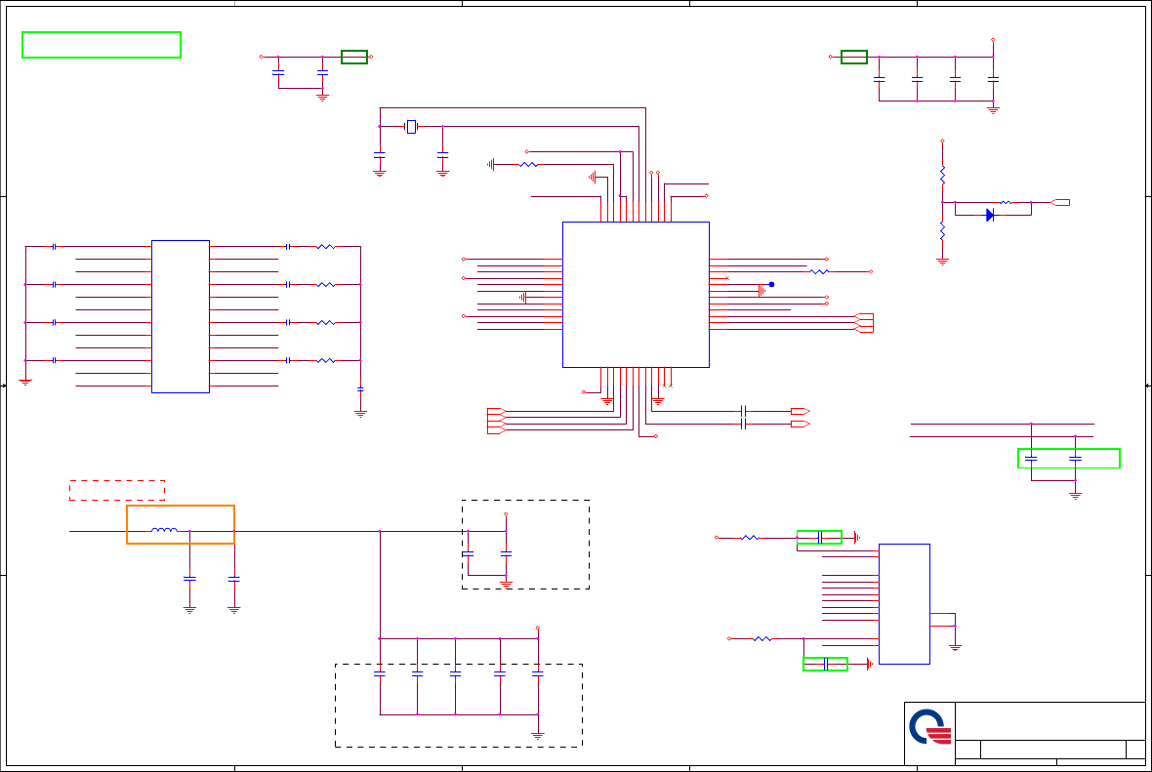Select the inductor coil symbol
Image resolution: width=1152 pixels, height=772 pixels.
(x=164, y=530)
